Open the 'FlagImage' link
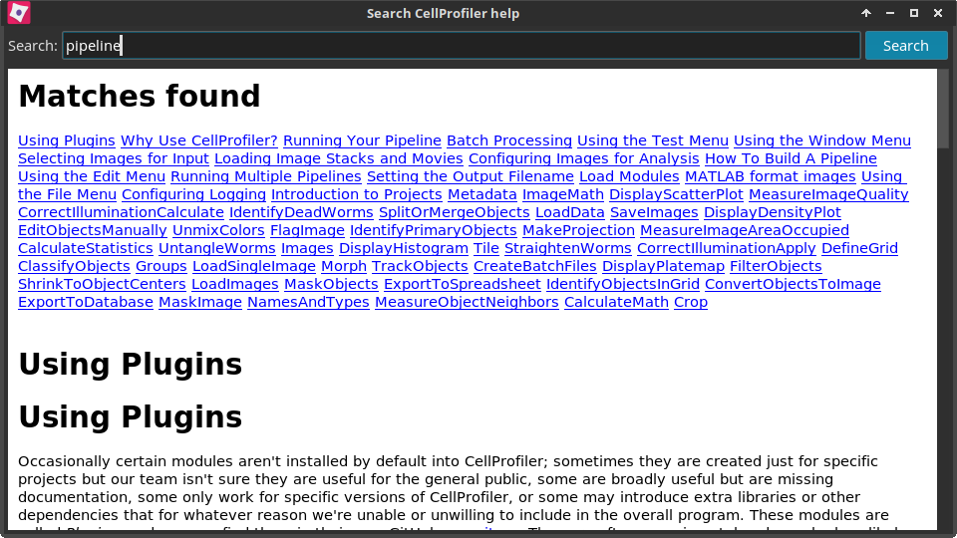The image size is (957, 538). (x=308, y=230)
